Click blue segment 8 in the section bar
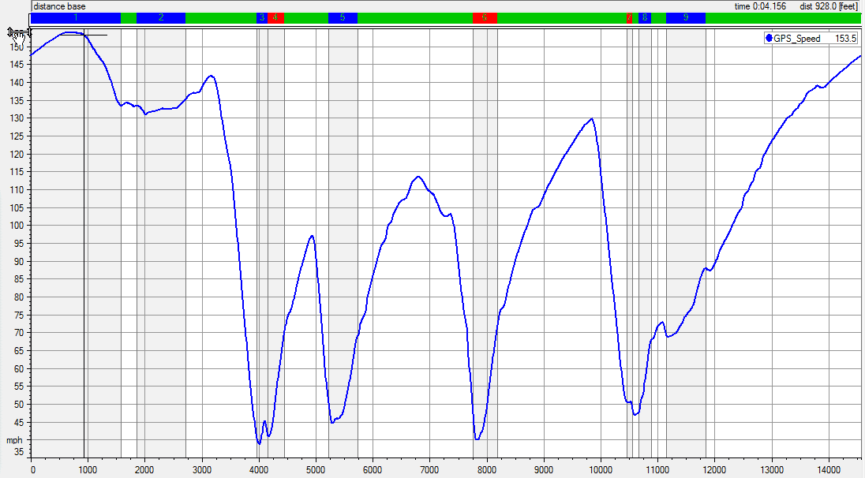Image resolution: width=865 pixels, height=478 pixels. pos(645,17)
